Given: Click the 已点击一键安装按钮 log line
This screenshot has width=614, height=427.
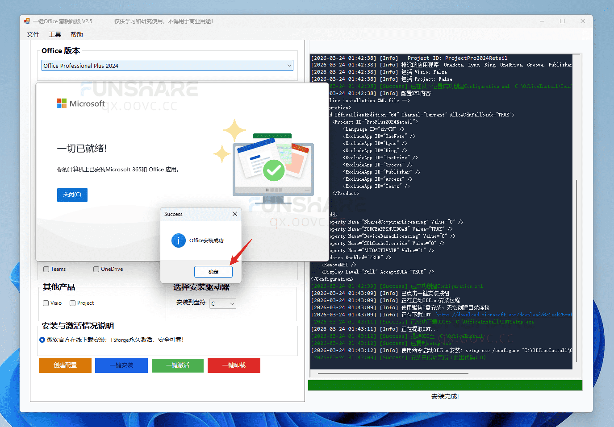Looking at the screenshot, I should (380, 293).
